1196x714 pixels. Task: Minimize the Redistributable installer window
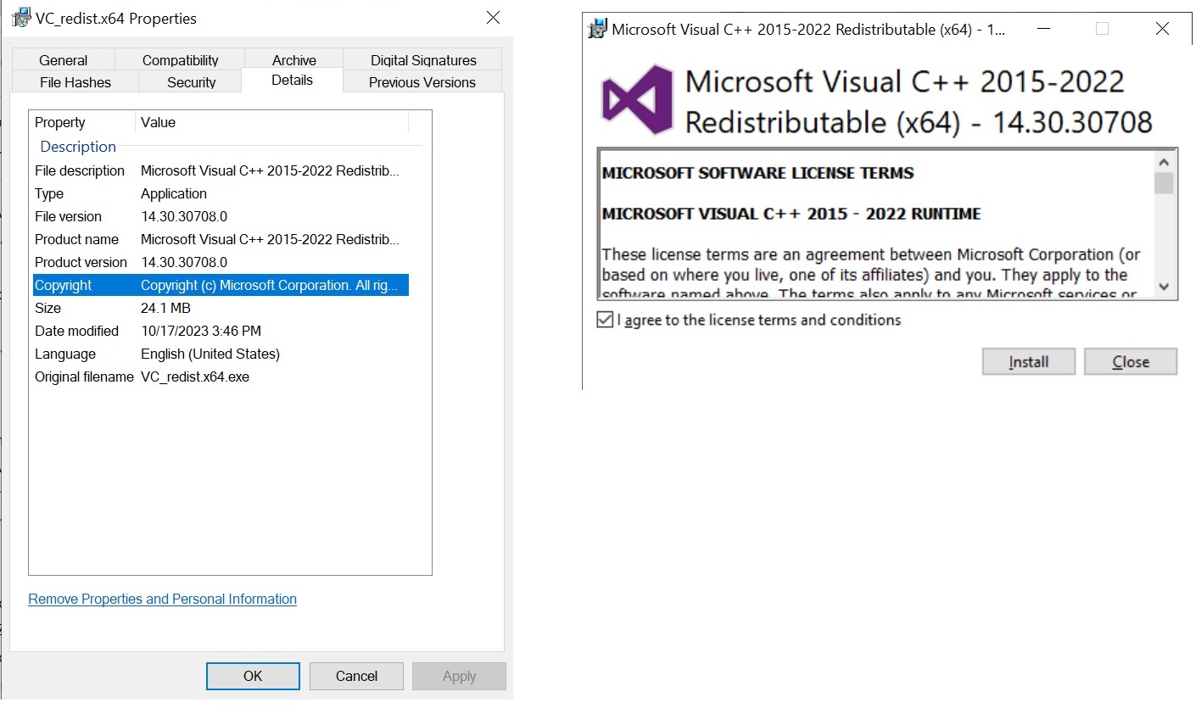tap(1044, 29)
